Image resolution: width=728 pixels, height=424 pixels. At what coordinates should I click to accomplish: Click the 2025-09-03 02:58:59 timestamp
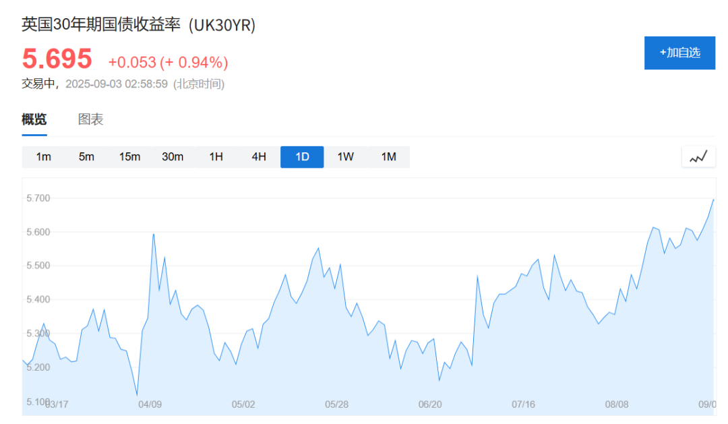117,84
